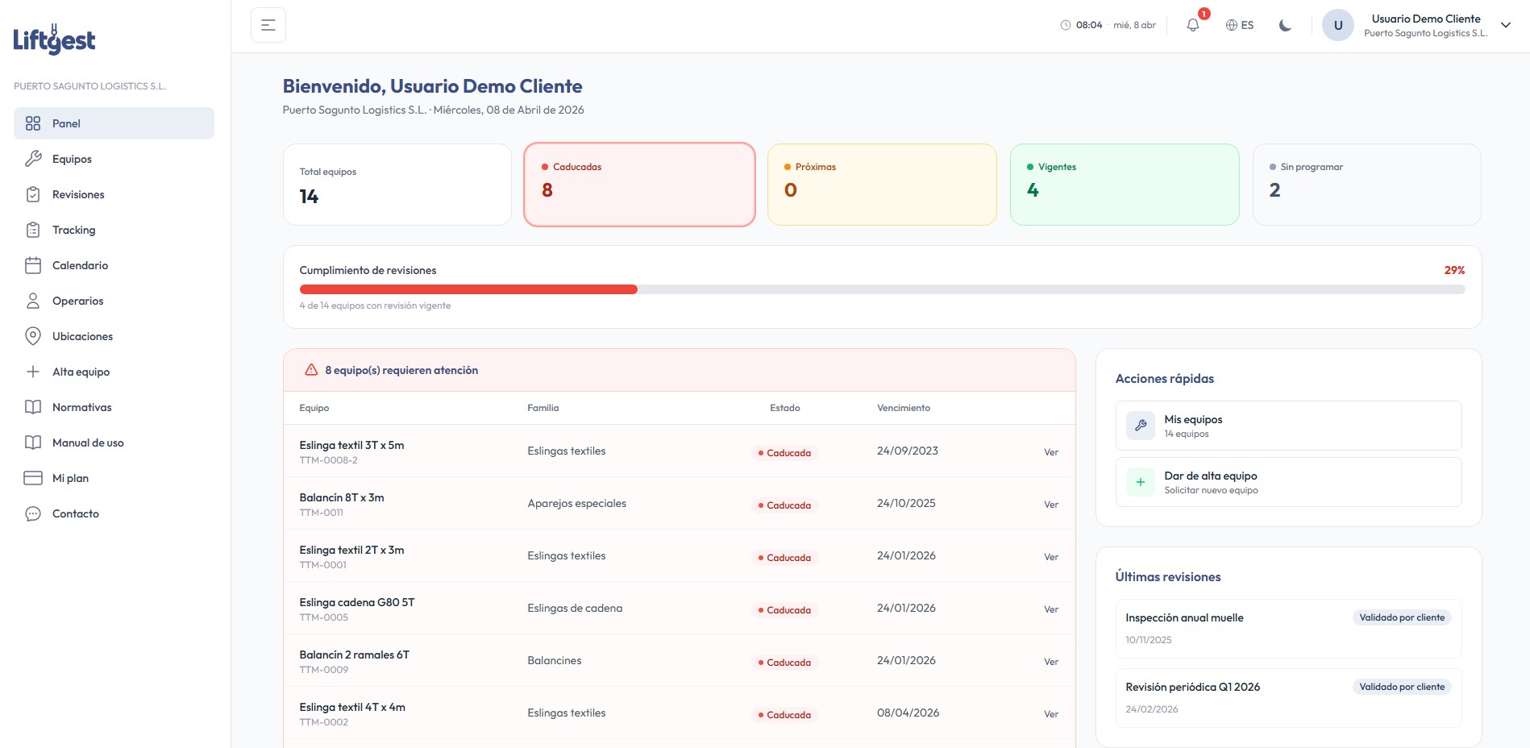Click the Revisiones clipboard-check icon
The width and height of the screenshot is (1530, 748).
[x=33, y=194]
